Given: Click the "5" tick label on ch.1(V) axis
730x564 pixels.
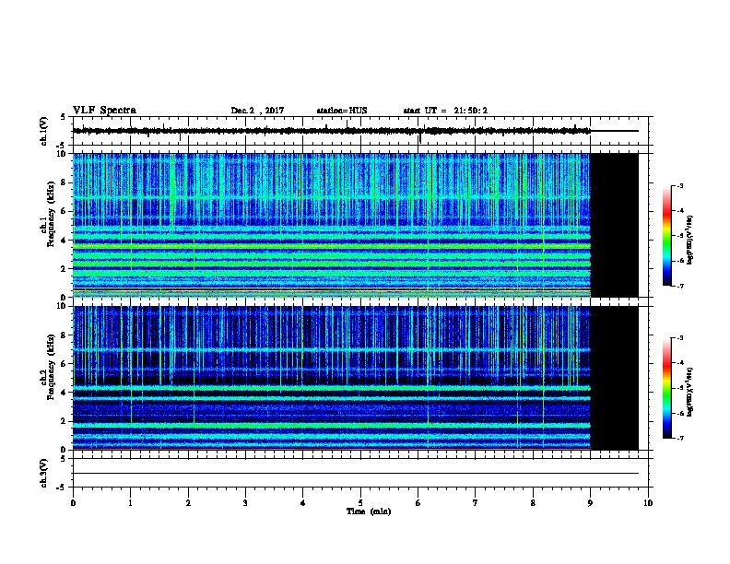Looking at the screenshot, I should coord(64,117).
